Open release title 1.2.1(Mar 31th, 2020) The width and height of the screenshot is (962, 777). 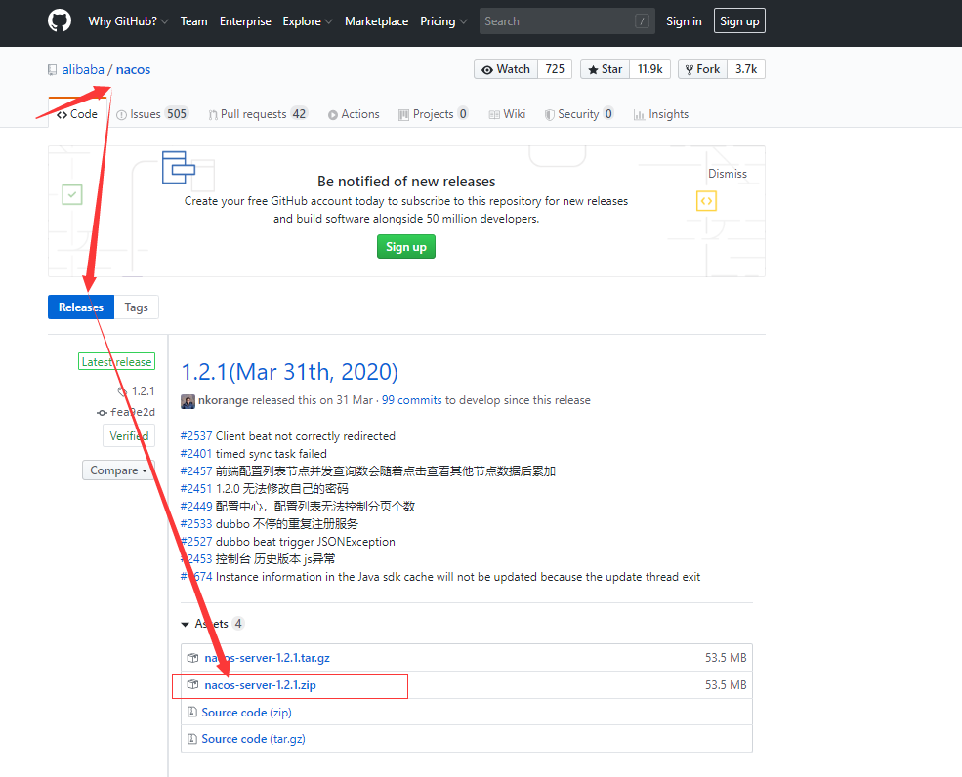(290, 372)
